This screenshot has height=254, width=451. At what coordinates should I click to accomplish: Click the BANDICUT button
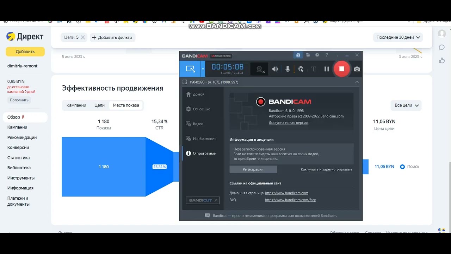tap(203, 200)
